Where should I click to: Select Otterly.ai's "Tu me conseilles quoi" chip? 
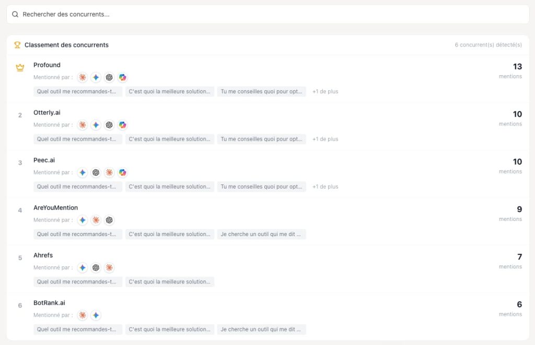262,139
